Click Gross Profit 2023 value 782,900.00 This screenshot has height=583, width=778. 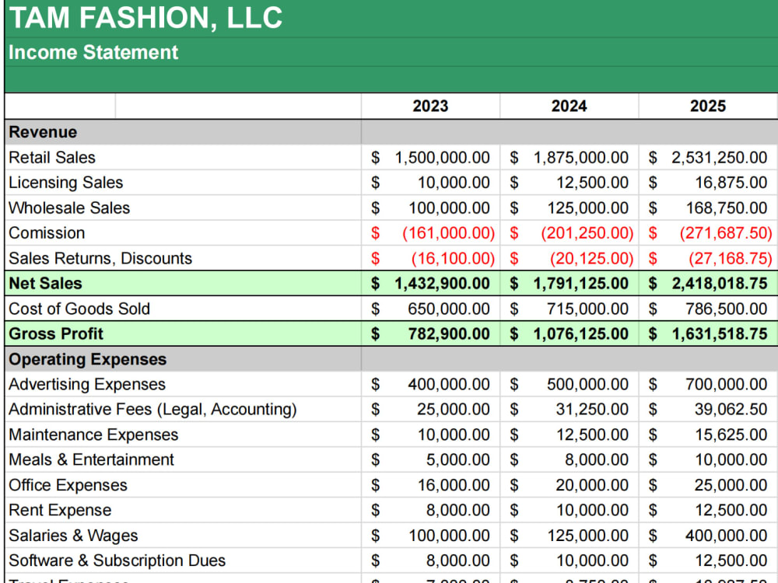coord(449,333)
